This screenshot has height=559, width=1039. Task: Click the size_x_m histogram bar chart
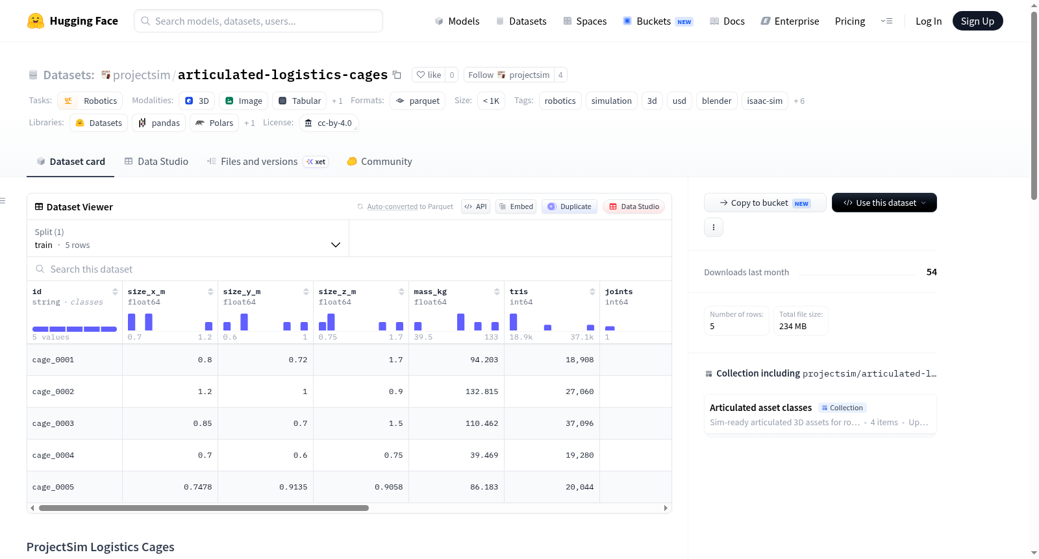pyautogui.click(x=170, y=321)
